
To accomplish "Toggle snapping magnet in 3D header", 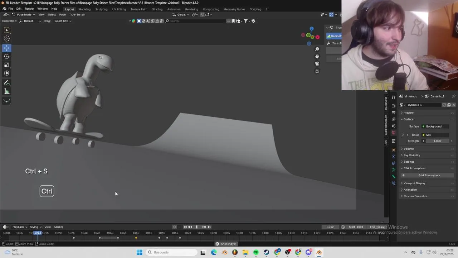I will pyautogui.click(x=202, y=15).
